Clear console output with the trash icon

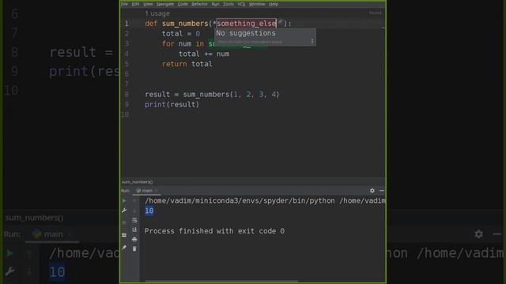[x=134, y=249]
